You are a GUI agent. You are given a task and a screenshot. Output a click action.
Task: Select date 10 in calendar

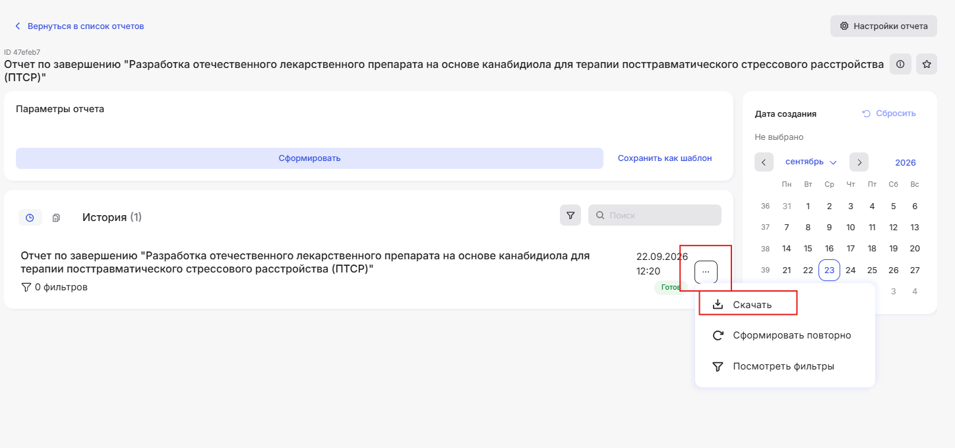pos(851,228)
